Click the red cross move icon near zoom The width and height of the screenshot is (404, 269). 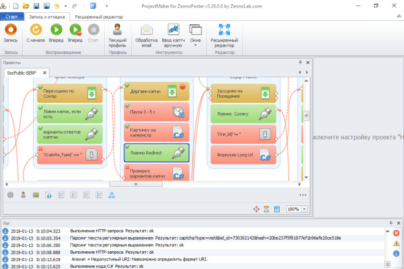coord(256,209)
